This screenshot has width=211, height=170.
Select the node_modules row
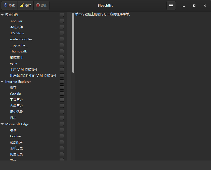point(34,39)
